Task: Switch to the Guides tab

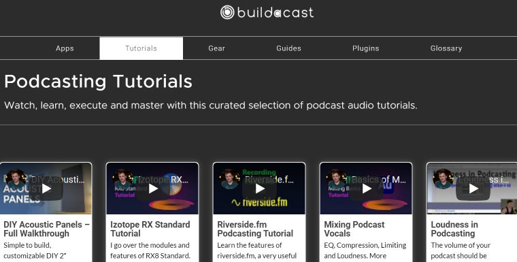Action: pyautogui.click(x=288, y=48)
